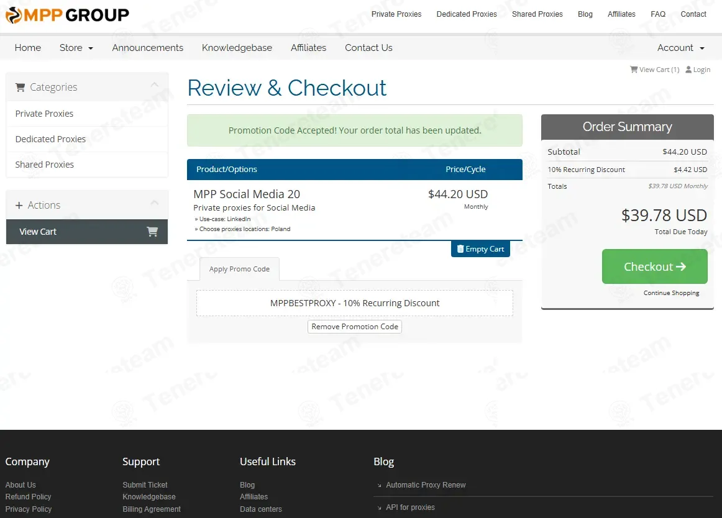Click the green Checkout button
Screen dimensions: 722x518
(x=654, y=266)
